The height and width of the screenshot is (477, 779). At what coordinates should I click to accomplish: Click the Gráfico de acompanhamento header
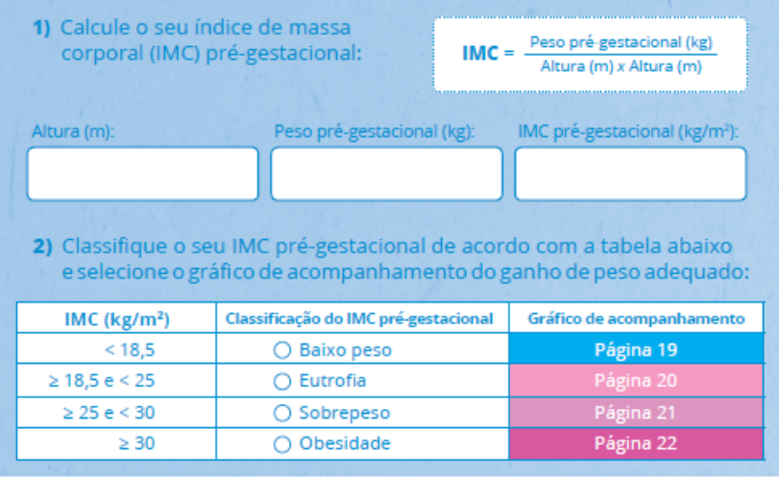point(636,319)
